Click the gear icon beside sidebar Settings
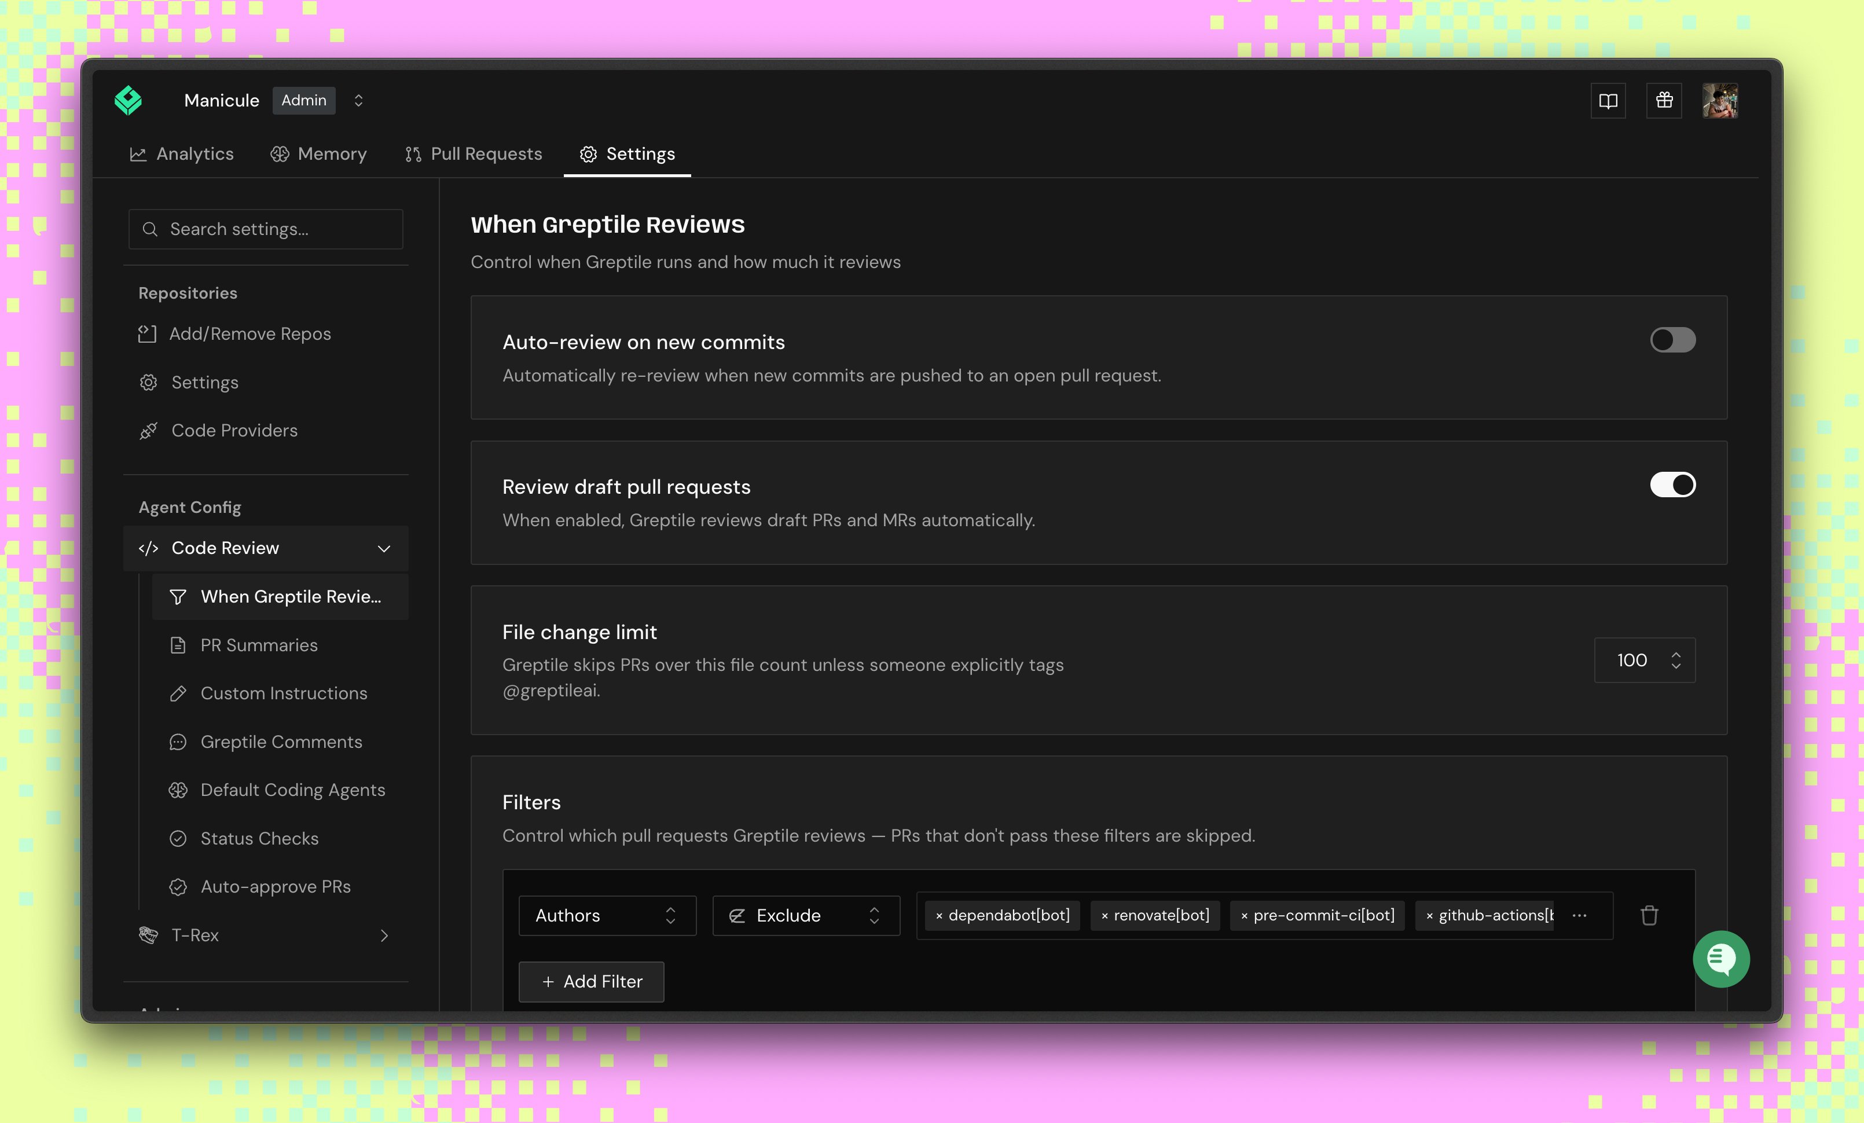The height and width of the screenshot is (1123, 1864). click(x=148, y=382)
